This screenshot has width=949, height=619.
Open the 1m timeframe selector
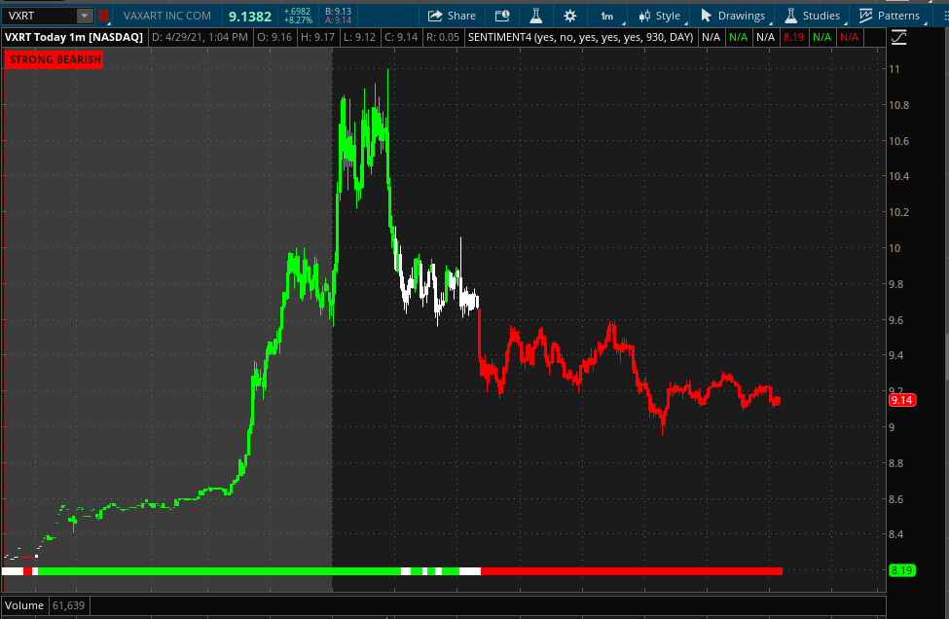coord(607,17)
